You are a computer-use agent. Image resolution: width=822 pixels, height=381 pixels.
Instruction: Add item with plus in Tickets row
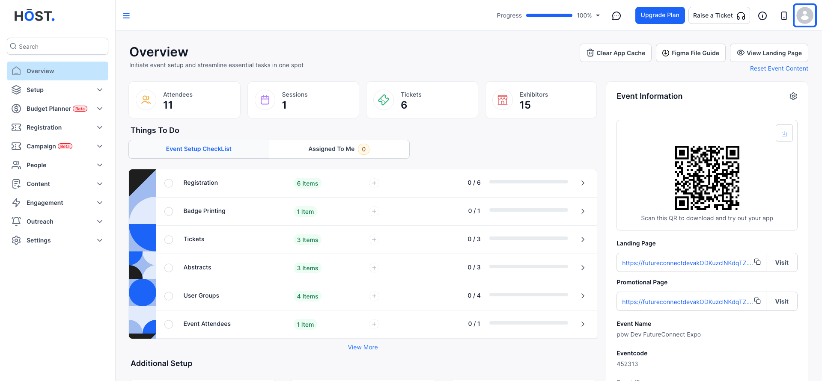(374, 239)
